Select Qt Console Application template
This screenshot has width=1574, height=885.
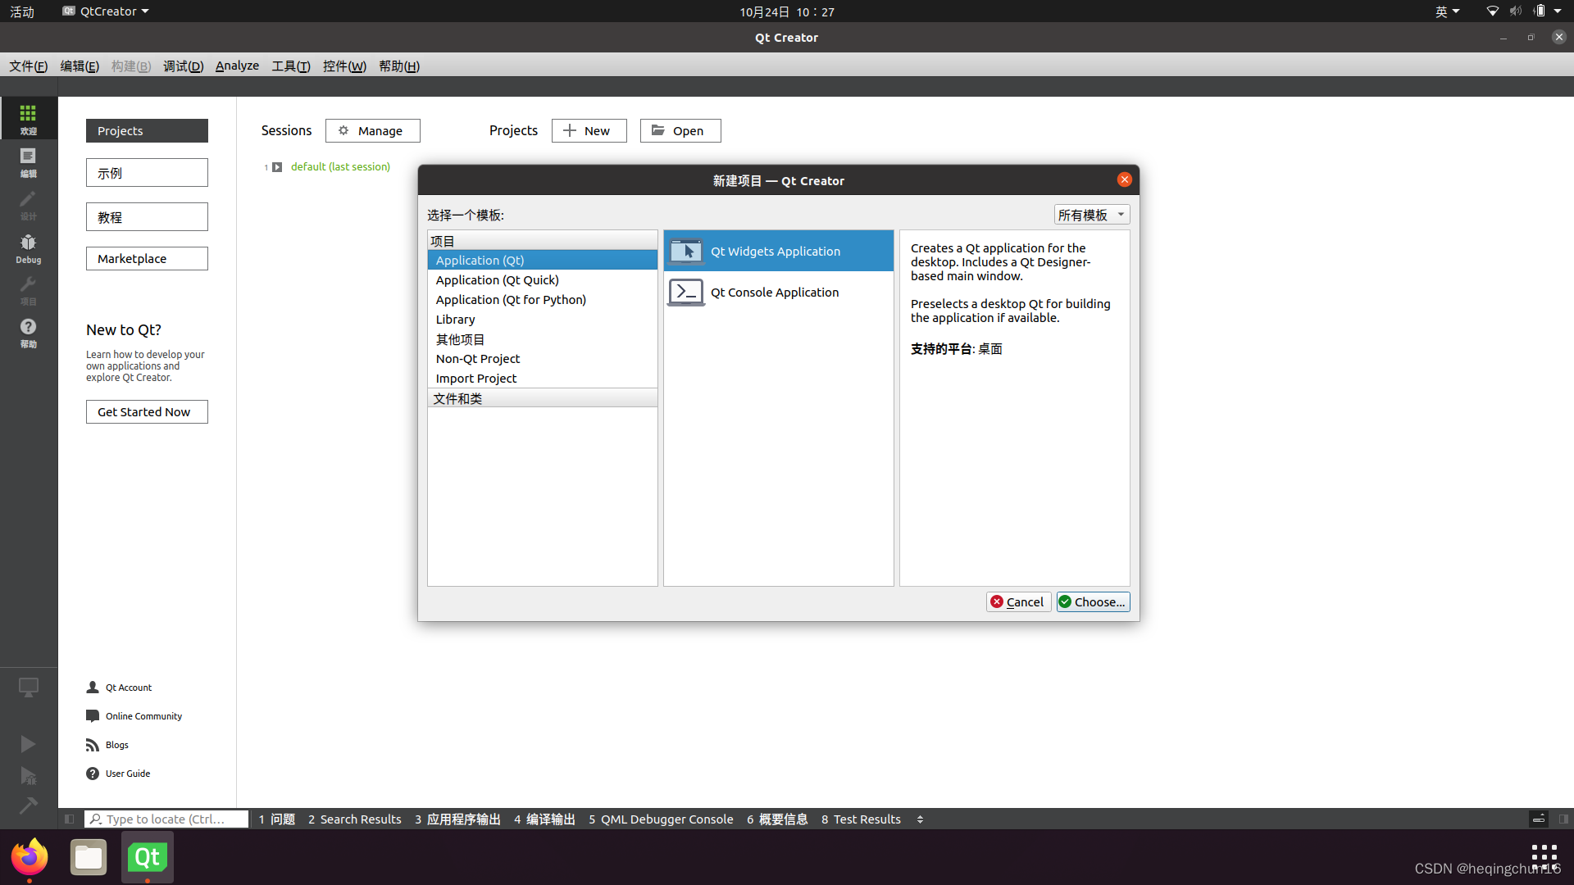pyautogui.click(x=778, y=292)
